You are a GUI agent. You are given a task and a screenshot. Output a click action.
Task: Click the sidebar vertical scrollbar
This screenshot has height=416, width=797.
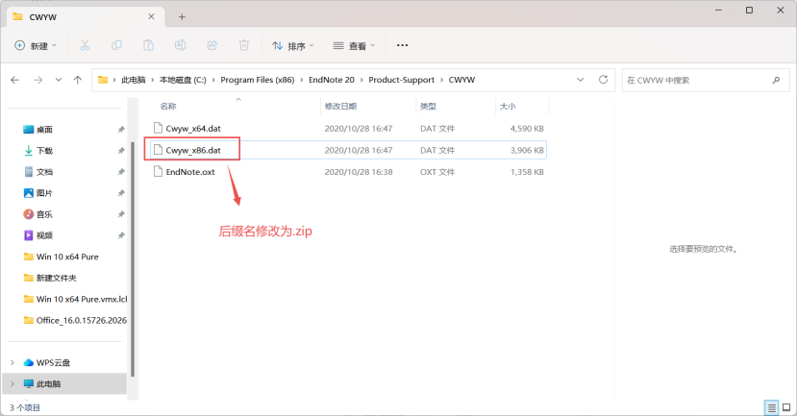coord(133,259)
